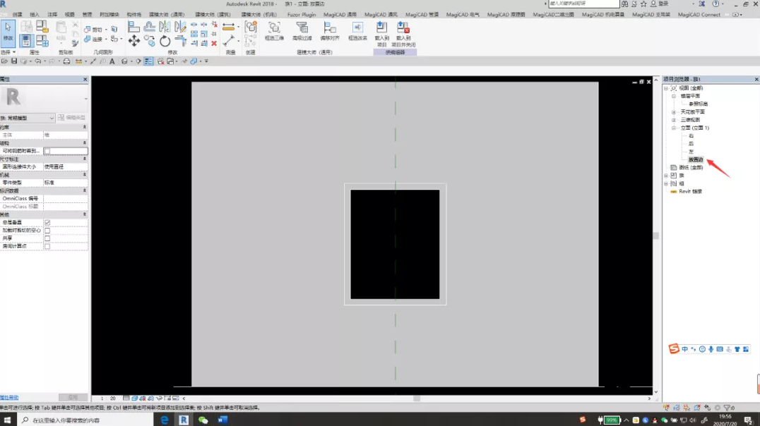The width and height of the screenshot is (760, 426).
Task: Click the 应用 button in Properties
Action: coord(73,398)
